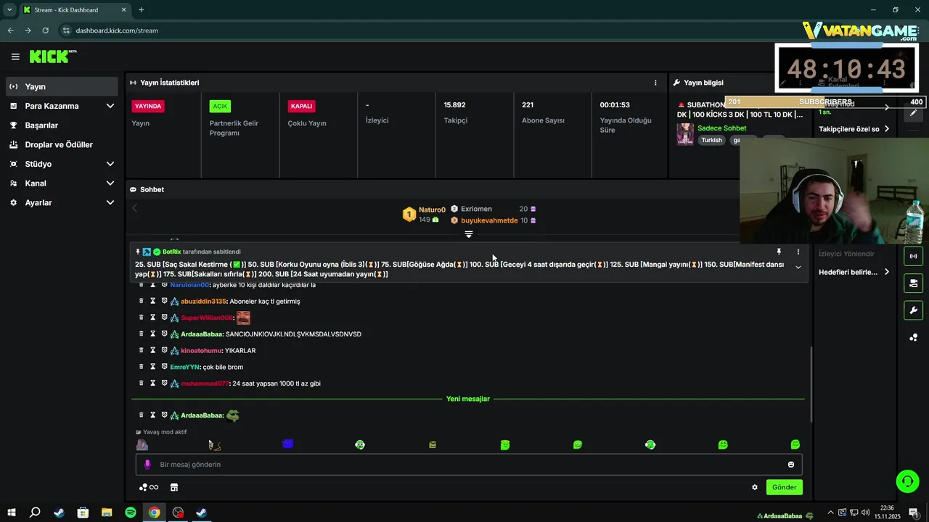The height and width of the screenshot is (522, 929).
Task: Click the chat vertical scrollbar
Action: pyautogui.click(x=811, y=384)
